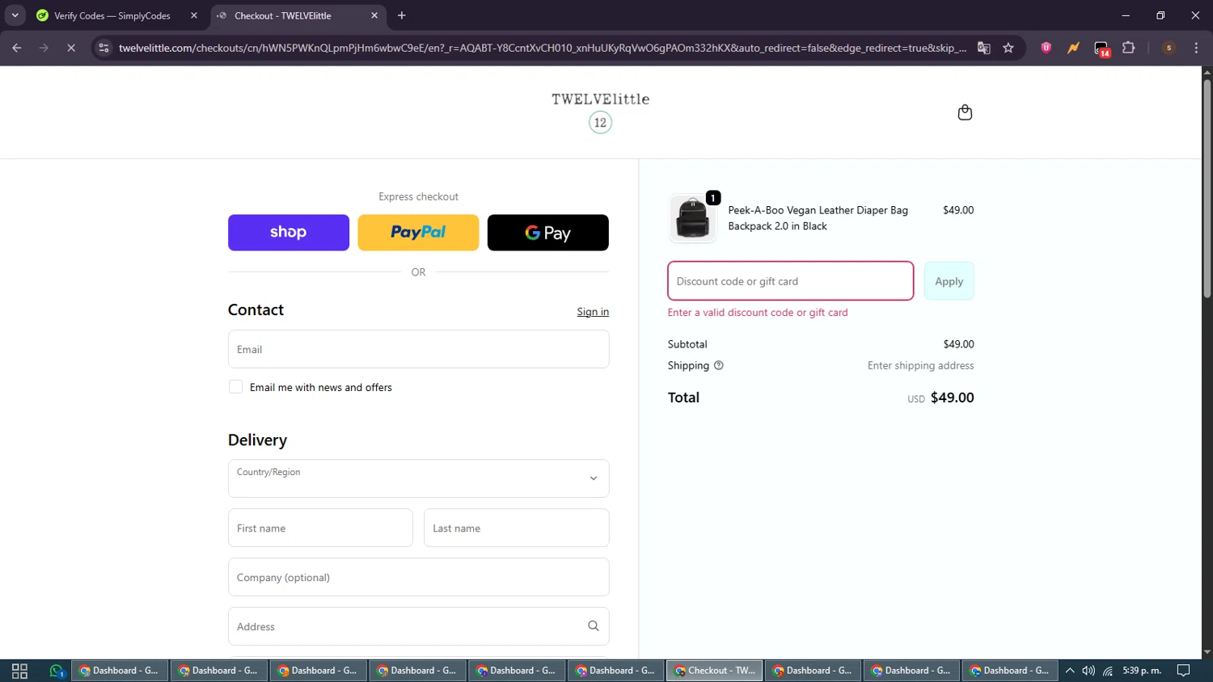
Task: Click the Company (optional) field
Action: point(419,577)
